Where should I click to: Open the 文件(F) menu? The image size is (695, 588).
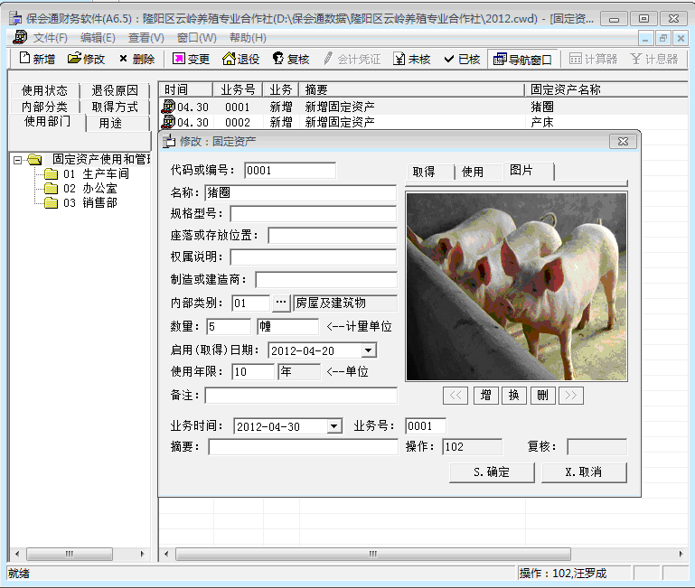tap(50, 37)
